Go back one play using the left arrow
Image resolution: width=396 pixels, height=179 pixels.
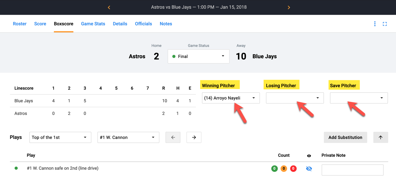click(173, 137)
